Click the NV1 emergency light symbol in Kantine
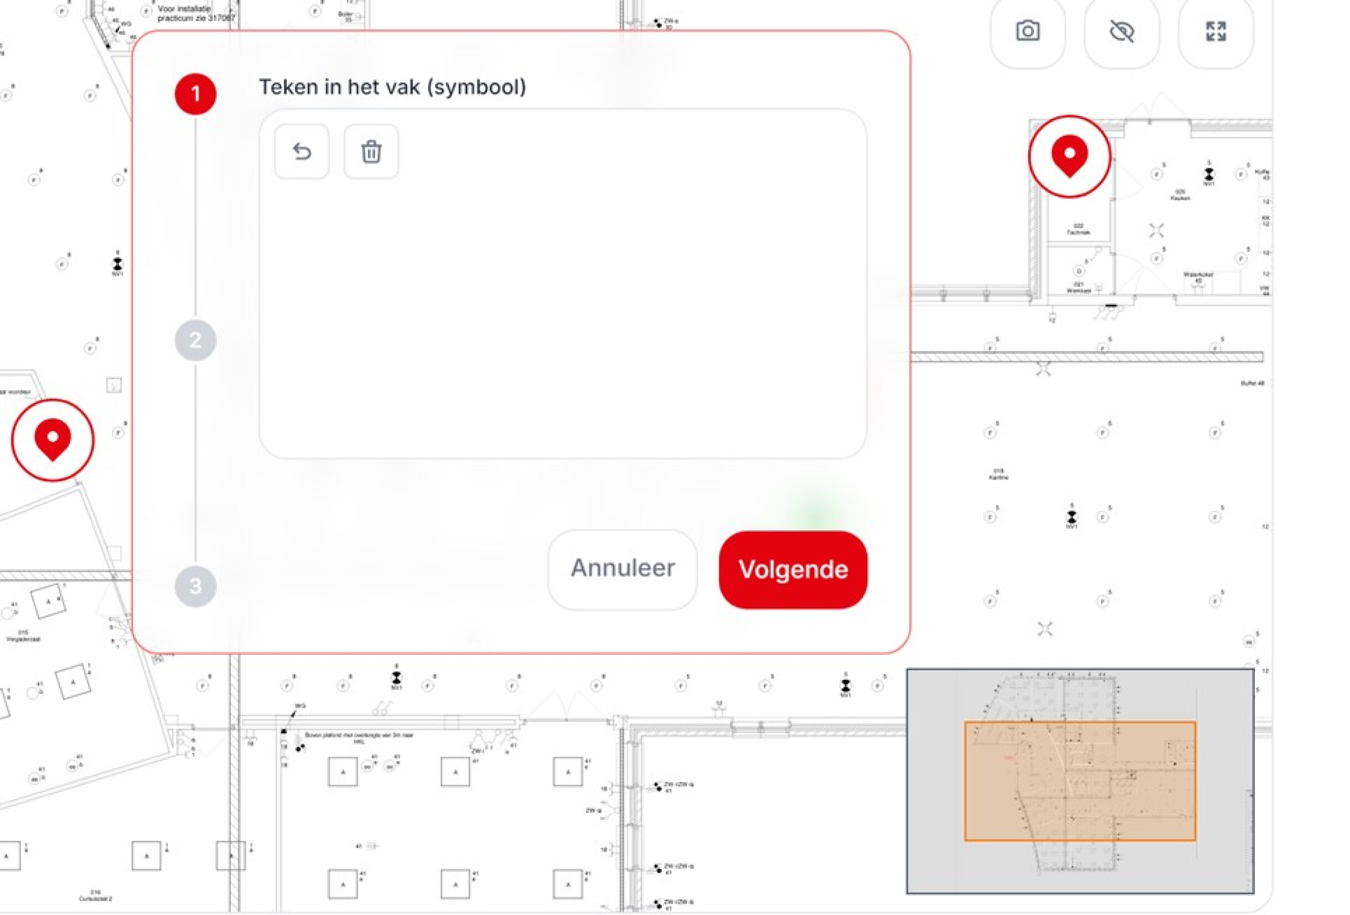Screen dimensions: 1350x915 [1071, 516]
